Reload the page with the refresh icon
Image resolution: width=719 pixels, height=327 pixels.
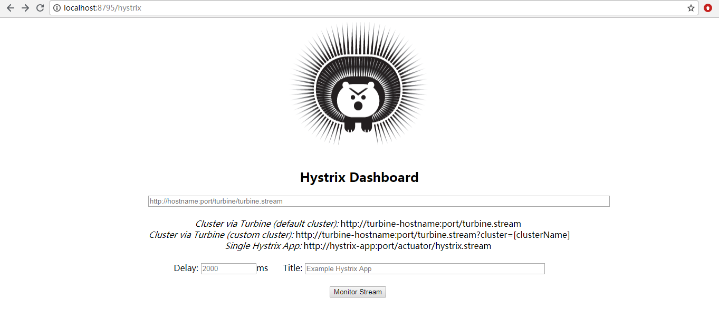coord(40,8)
